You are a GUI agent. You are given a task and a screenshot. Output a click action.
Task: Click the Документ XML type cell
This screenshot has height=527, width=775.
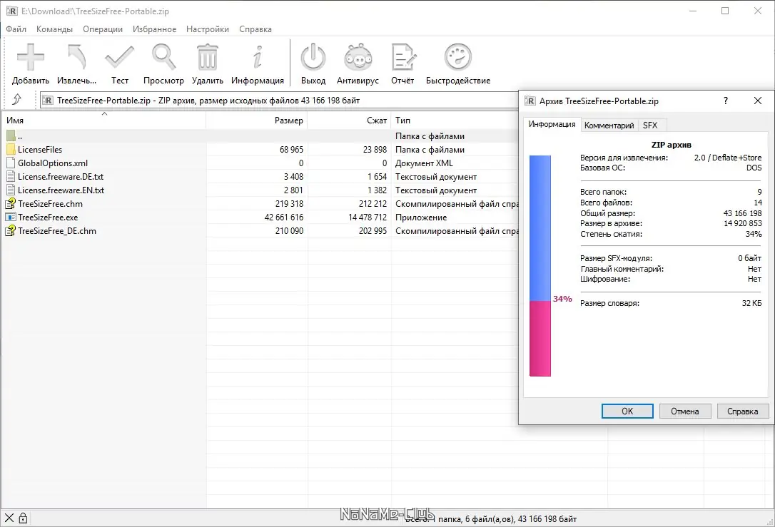point(424,163)
